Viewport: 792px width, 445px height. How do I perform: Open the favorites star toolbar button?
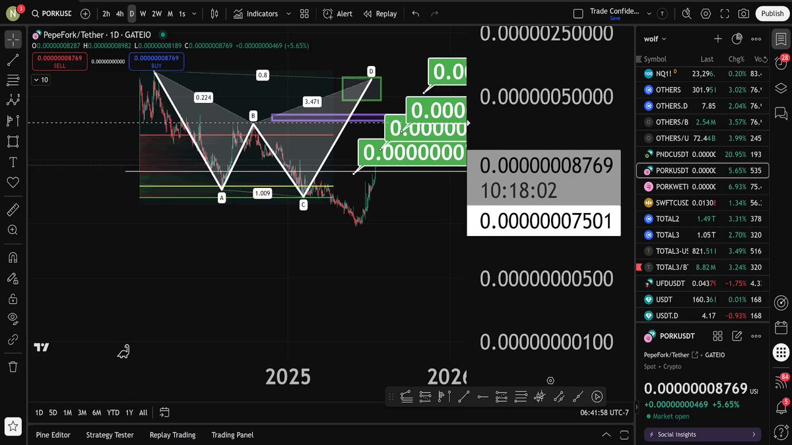pos(13,427)
